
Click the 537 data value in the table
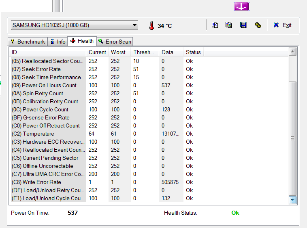click(x=166, y=85)
